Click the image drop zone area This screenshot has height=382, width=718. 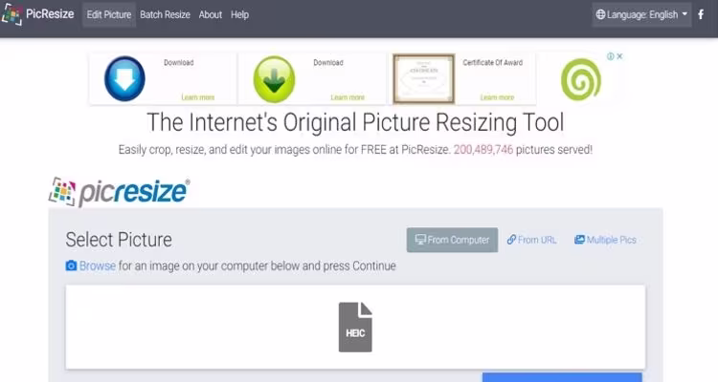click(x=355, y=328)
